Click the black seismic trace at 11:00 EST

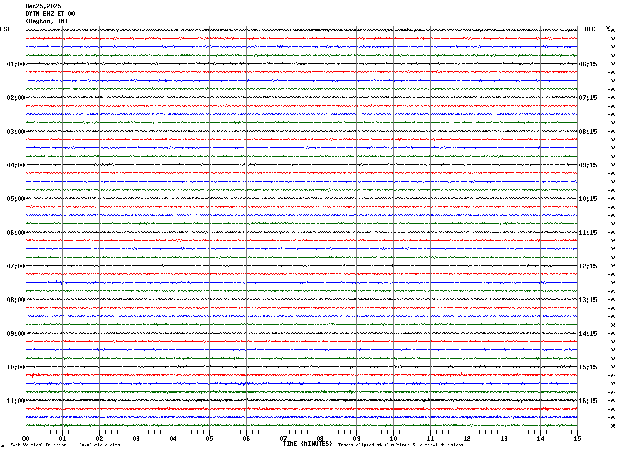tap(301, 400)
